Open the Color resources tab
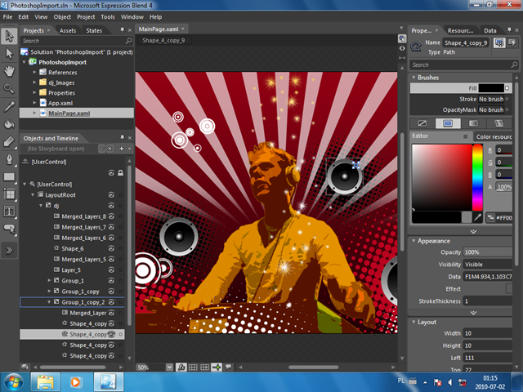The width and height of the screenshot is (523, 392). pos(494,136)
